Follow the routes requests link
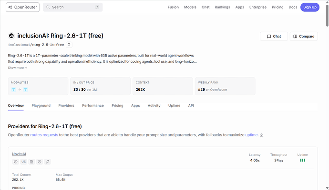 click(x=44, y=135)
